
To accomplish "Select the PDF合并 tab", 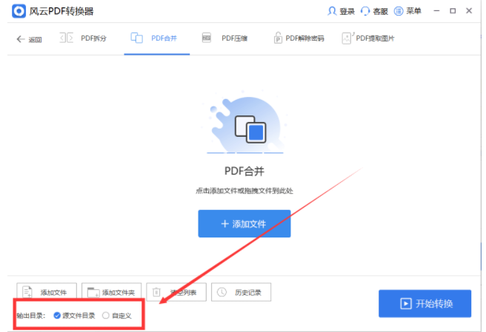I will (x=156, y=38).
